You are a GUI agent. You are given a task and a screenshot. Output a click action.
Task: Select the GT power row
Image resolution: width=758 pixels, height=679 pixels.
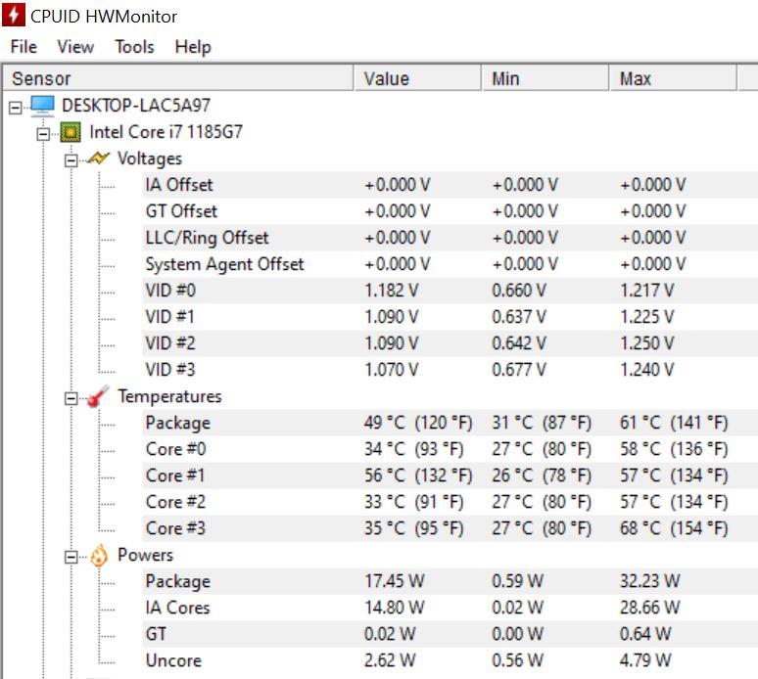(x=450, y=634)
